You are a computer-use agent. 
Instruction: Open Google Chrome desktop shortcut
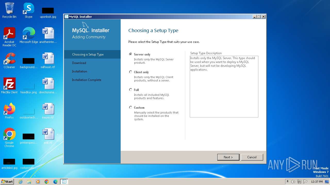[x=9, y=137]
